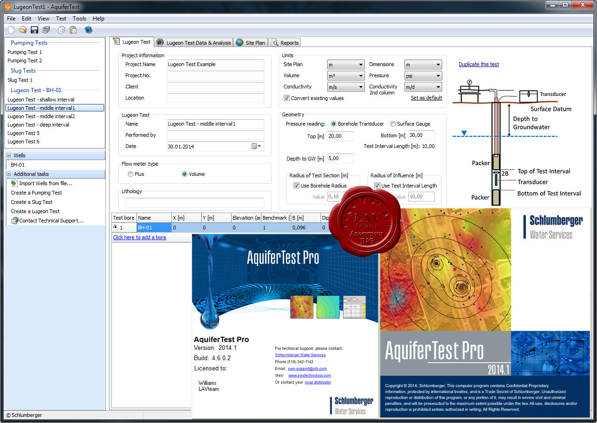This screenshot has height=423, width=597.
Task: Click Create a Pumping Test task
Action: point(36,193)
